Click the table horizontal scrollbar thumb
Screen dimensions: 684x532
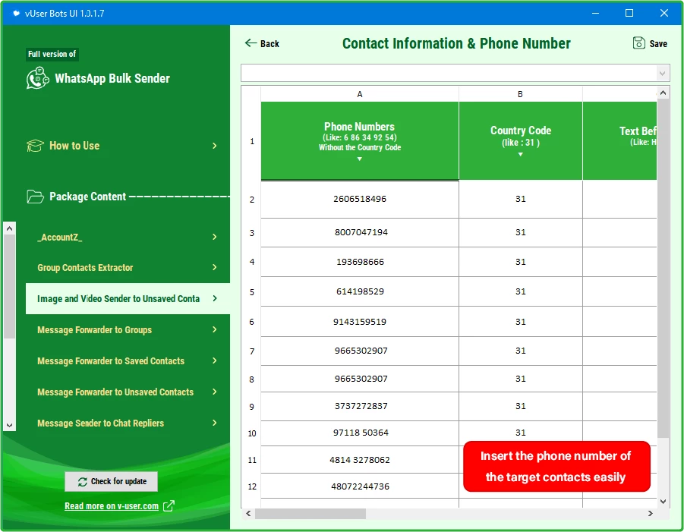310,514
